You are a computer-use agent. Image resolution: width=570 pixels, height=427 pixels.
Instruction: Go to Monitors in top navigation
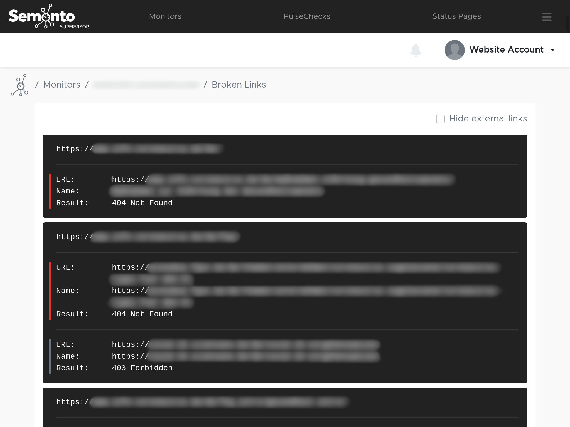pyautogui.click(x=165, y=16)
